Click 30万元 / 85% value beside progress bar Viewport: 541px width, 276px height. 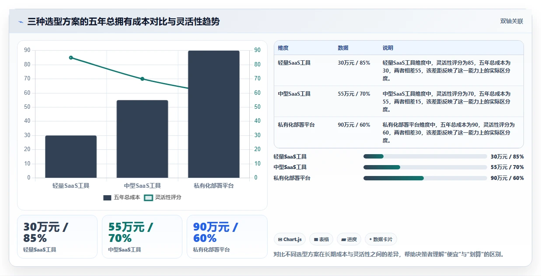click(x=507, y=157)
